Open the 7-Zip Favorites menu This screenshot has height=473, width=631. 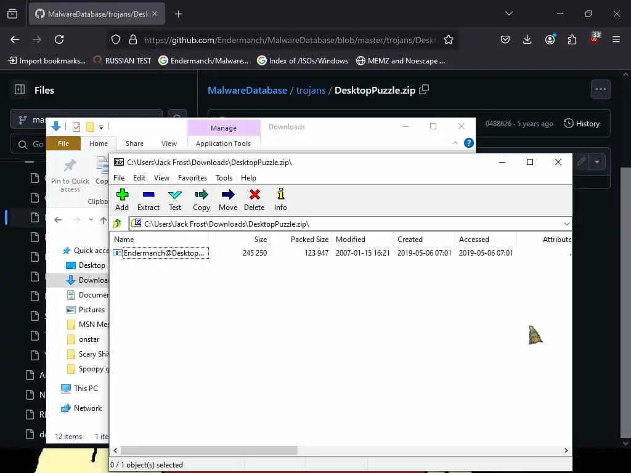pos(192,178)
